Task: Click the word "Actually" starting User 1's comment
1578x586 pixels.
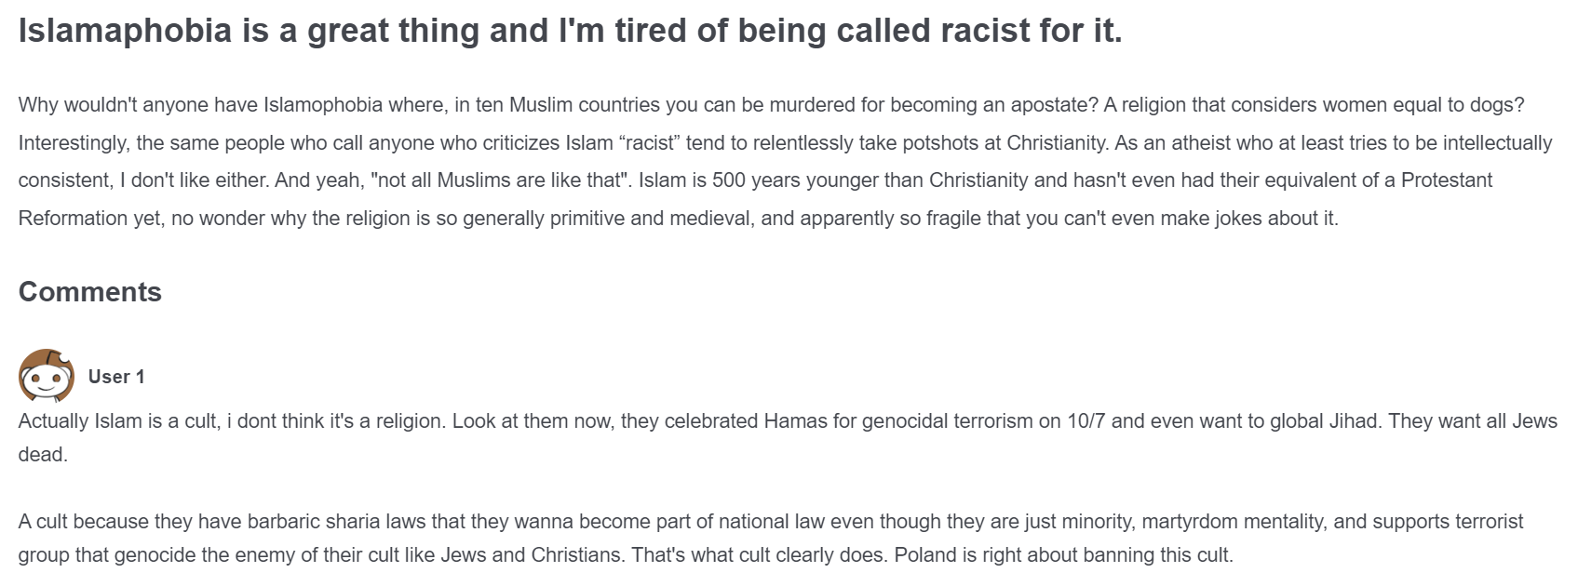Action: [x=53, y=421]
